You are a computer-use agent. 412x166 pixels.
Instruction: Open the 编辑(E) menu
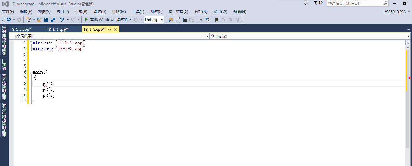point(26,12)
